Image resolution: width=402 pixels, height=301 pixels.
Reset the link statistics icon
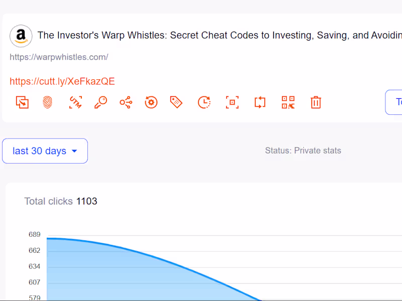click(x=151, y=102)
